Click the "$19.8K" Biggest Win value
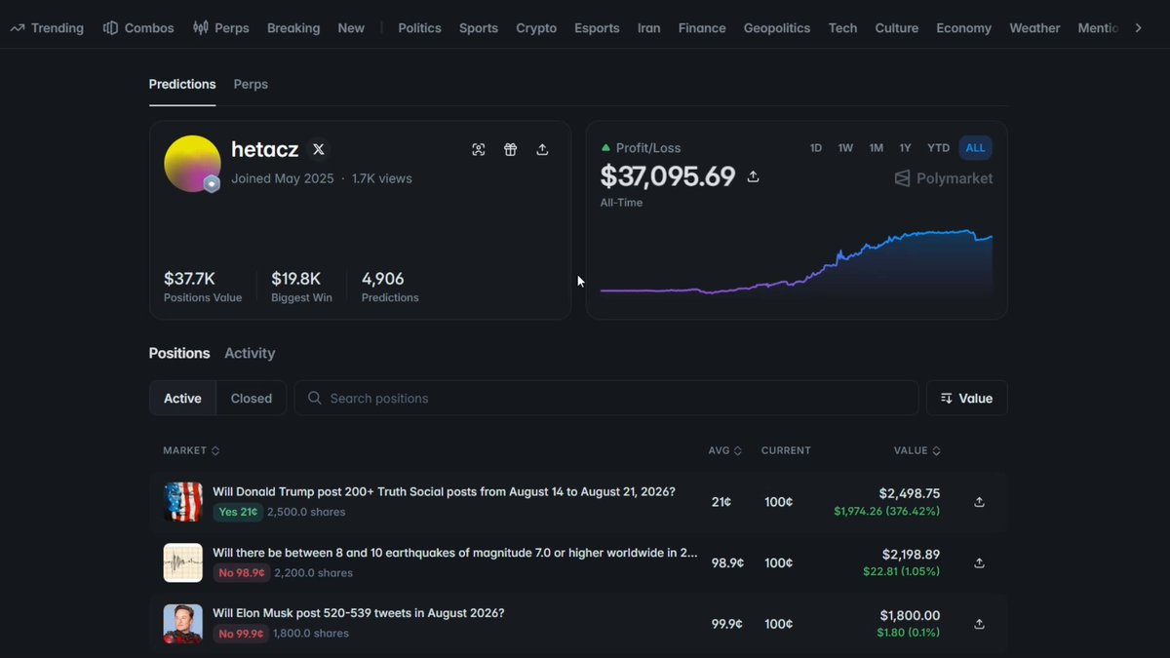Screen dimensions: 1170x658 [296, 279]
